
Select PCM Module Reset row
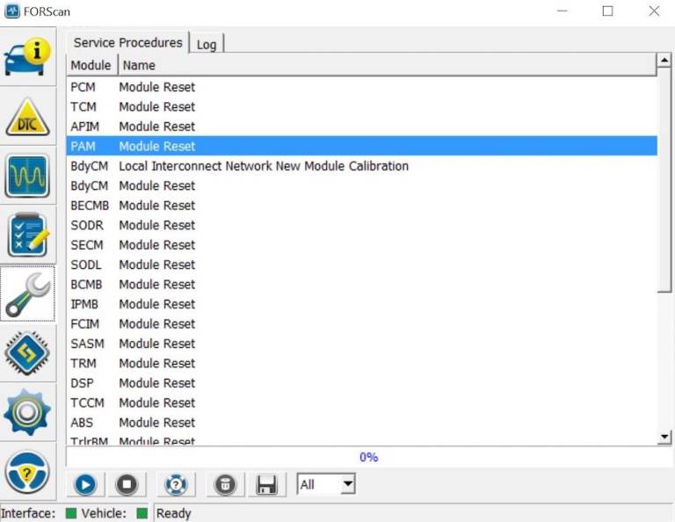coord(361,87)
